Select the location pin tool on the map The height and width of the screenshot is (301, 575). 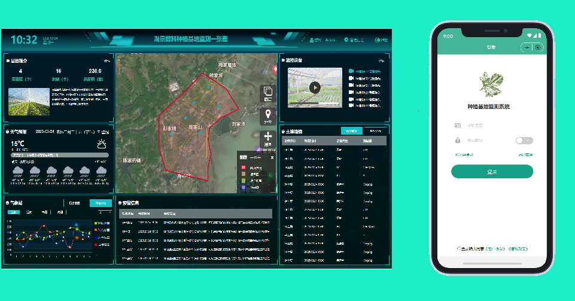pos(267,117)
